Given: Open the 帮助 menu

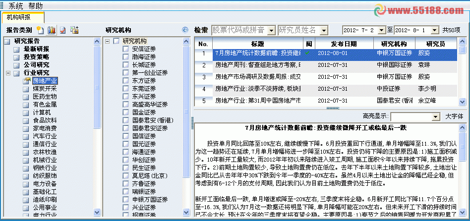Looking at the screenshot, I should (36, 6).
